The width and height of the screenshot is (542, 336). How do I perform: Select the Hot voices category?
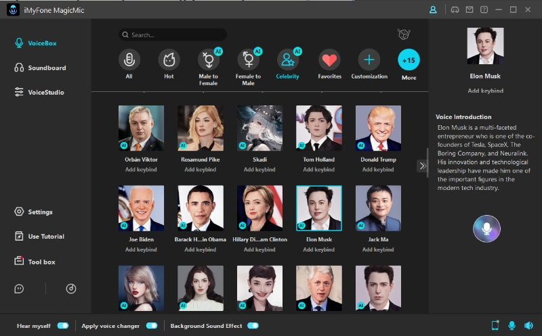click(169, 64)
